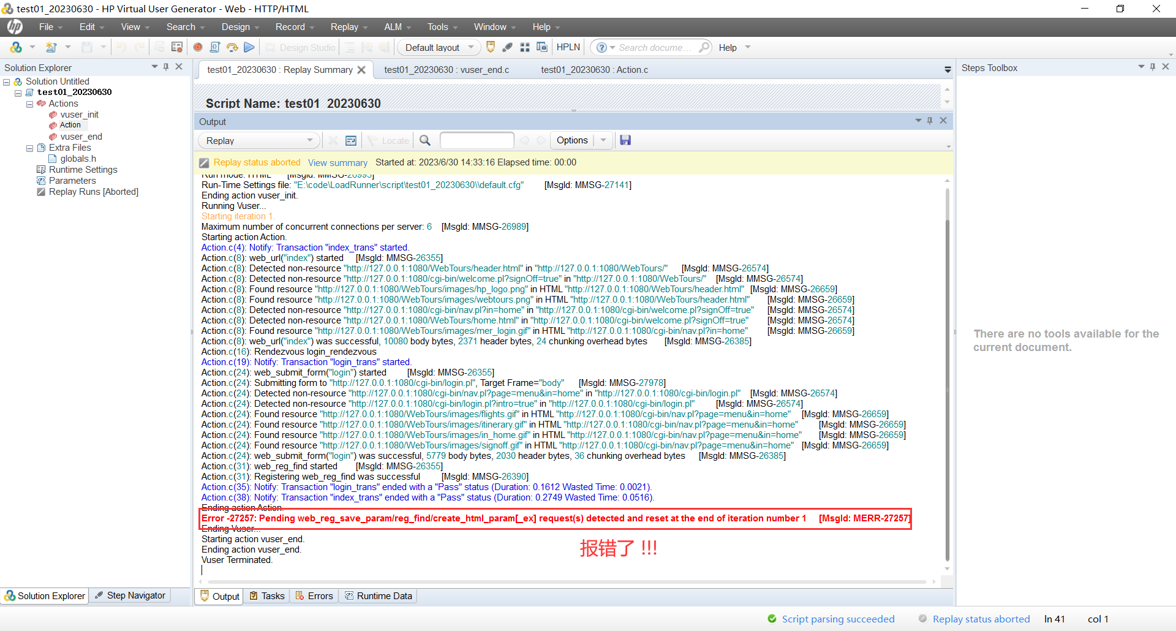The height and width of the screenshot is (631, 1176).
Task: Click the Output pane magnifier search icon
Action: pos(425,140)
